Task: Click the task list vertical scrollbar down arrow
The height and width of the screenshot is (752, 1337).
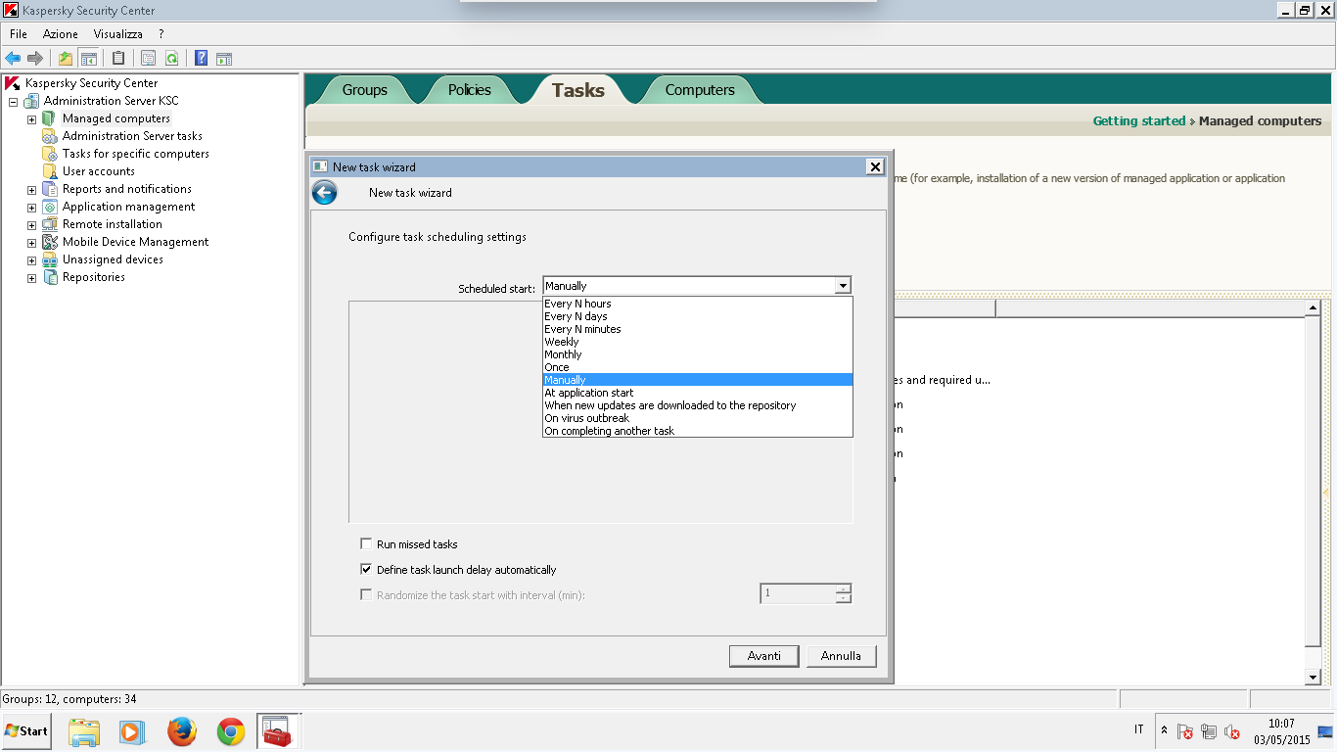Action: point(1314,678)
